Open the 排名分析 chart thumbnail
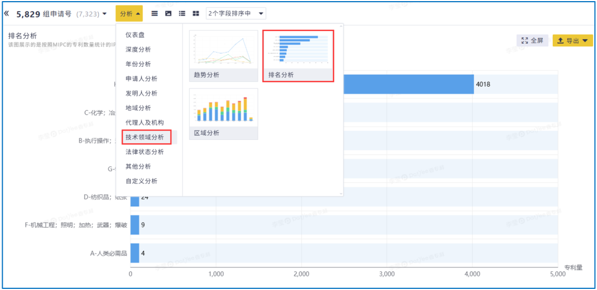597x290 pixels. [x=298, y=56]
